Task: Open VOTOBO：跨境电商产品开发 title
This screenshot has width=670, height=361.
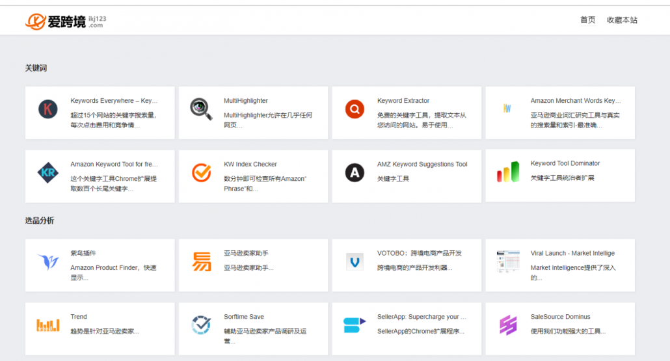Action: pos(420,253)
